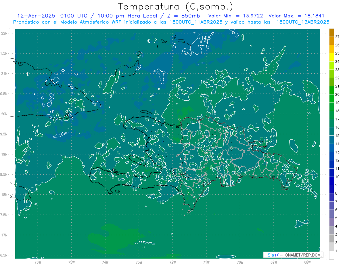Click the 20N latitude axis label
345x266 pixels.
pos(4,114)
